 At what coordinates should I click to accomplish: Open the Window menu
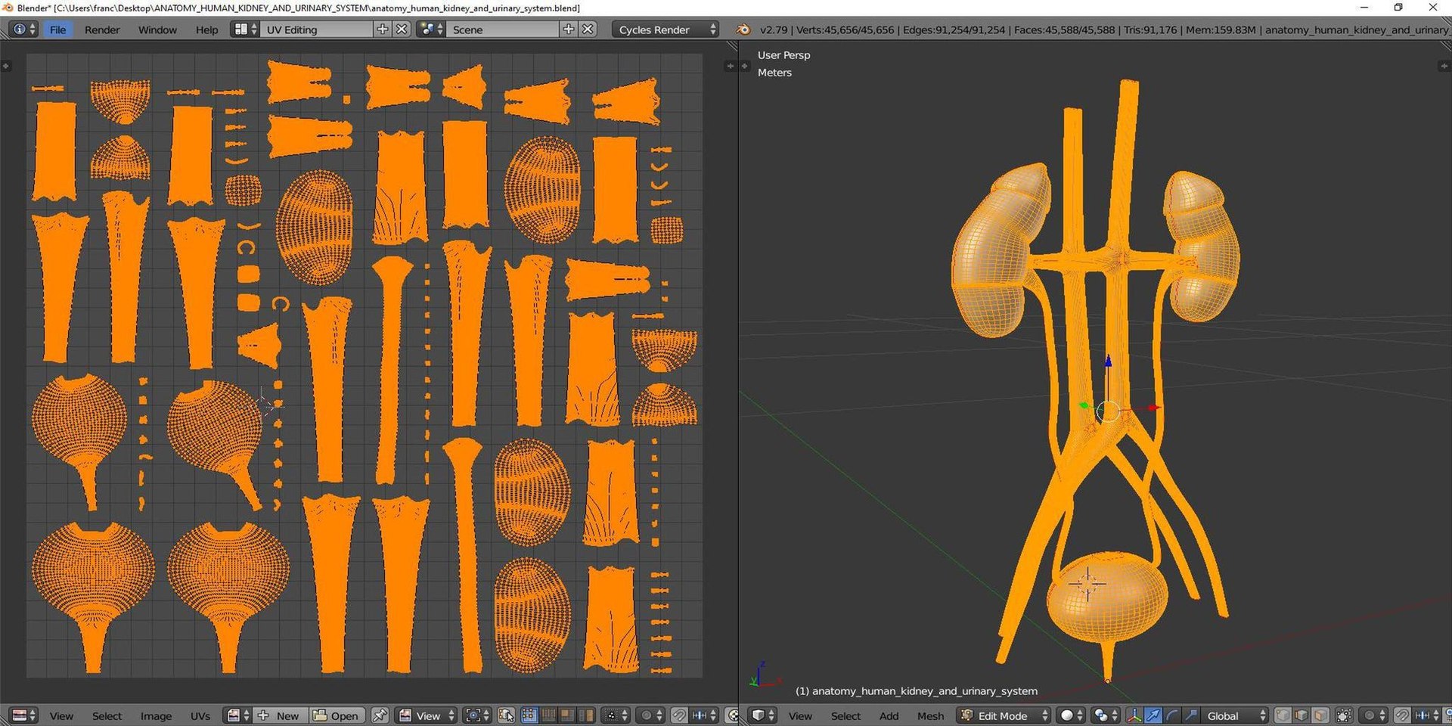point(157,29)
